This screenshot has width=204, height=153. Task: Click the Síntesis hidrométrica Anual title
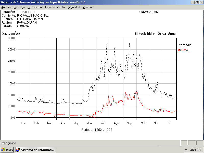coord(155,34)
